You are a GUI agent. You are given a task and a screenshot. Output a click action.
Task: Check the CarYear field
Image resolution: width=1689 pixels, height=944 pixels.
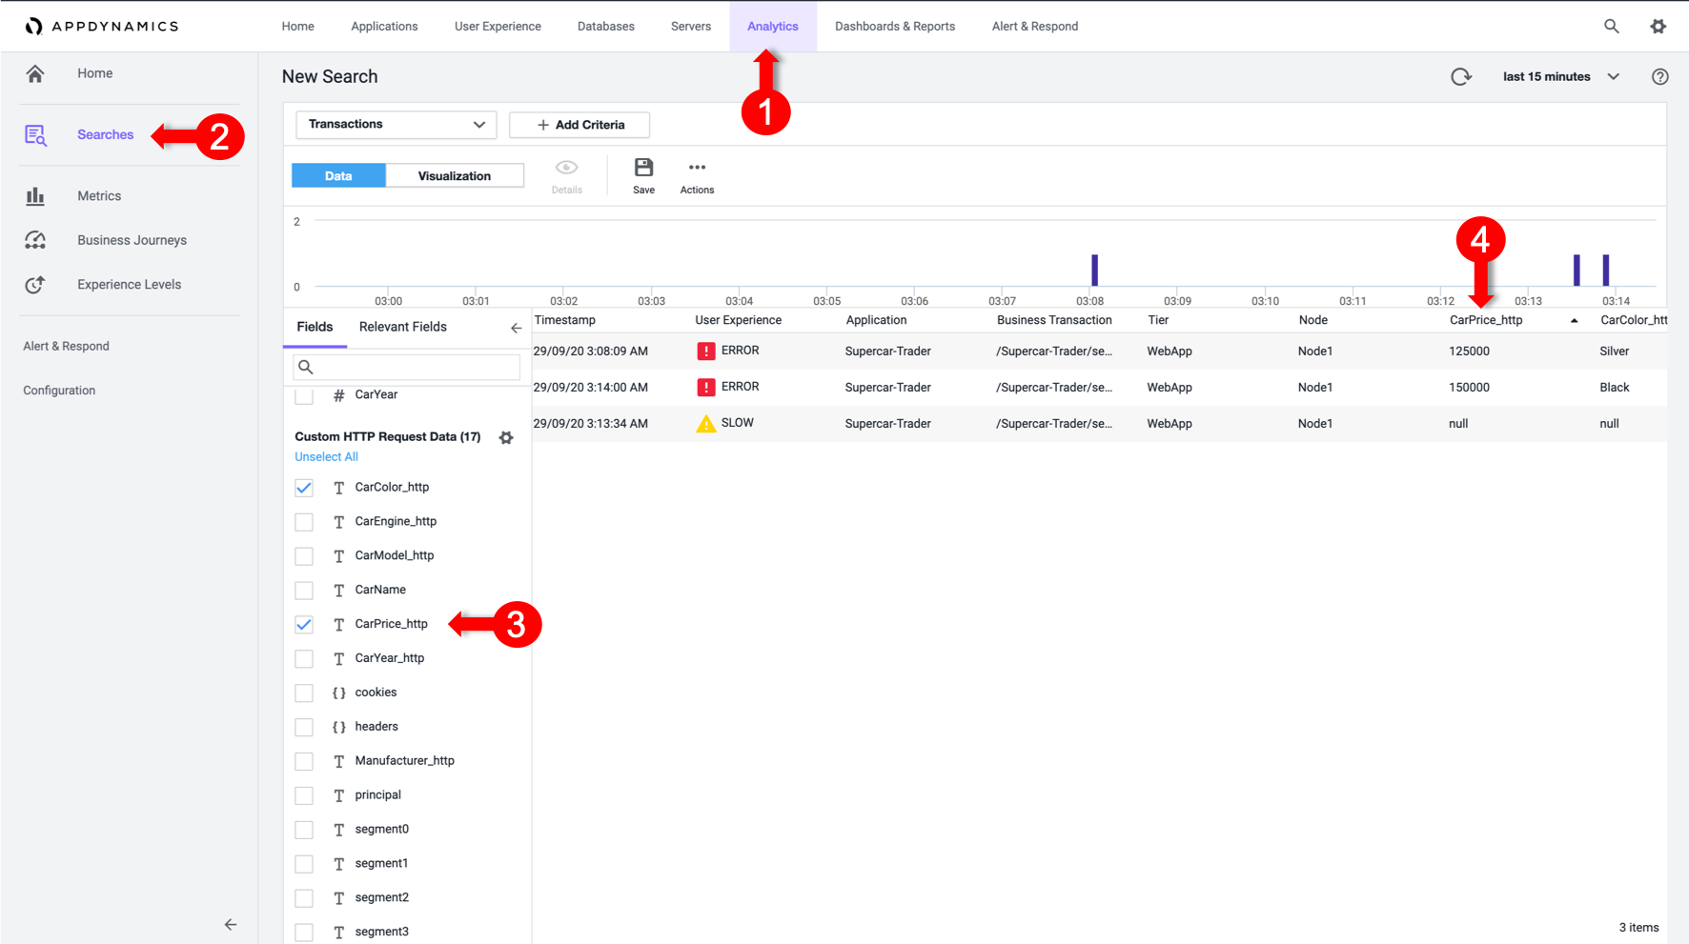pyautogui.click(x=304, y=396)
